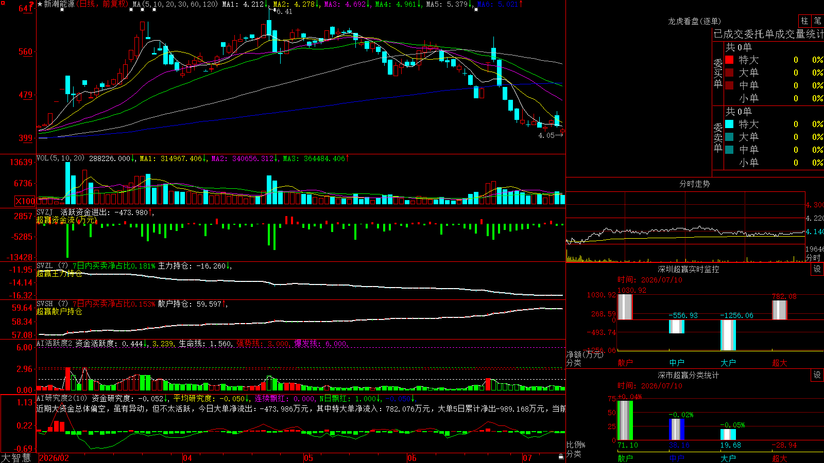Click the 中户 label in real-time monitor chart
This screenshot has width=824, height=463.
[x=677, y=363]
